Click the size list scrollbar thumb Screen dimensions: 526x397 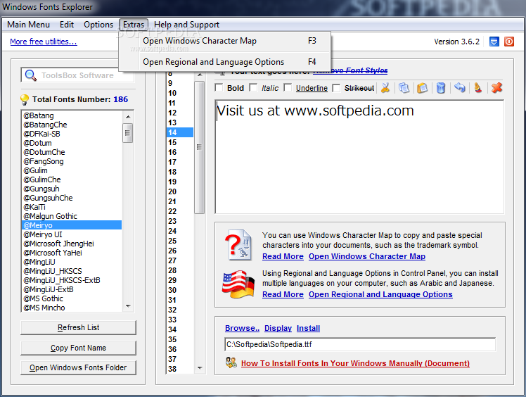[200, 147]
